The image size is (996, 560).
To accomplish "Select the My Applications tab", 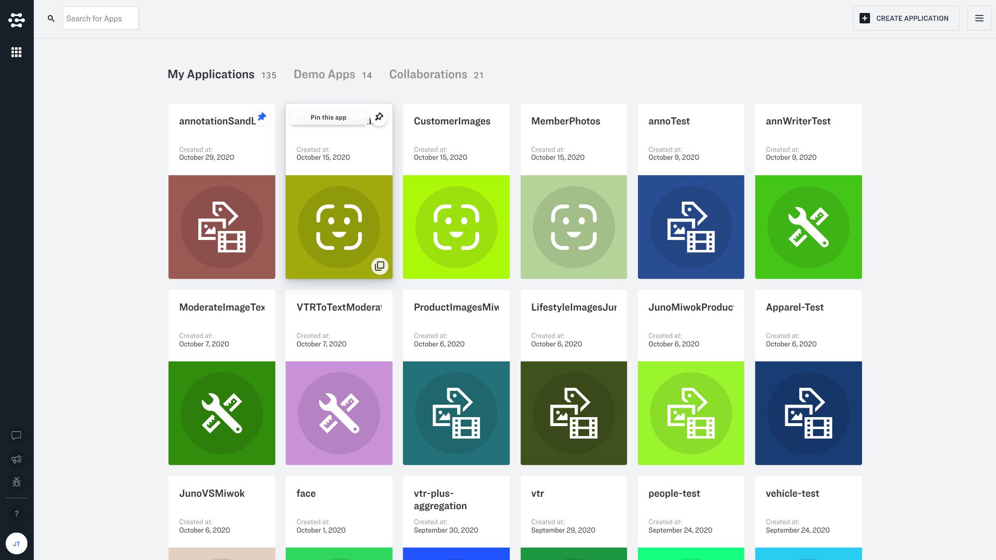I will (211, 74).
